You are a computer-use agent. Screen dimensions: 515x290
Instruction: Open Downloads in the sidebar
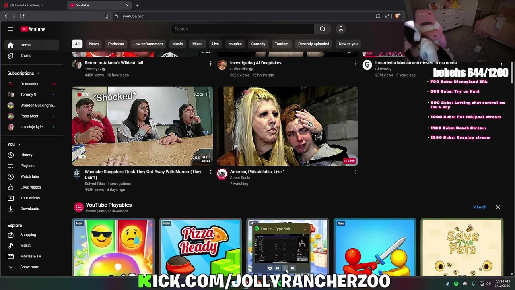tap(32, 209)
